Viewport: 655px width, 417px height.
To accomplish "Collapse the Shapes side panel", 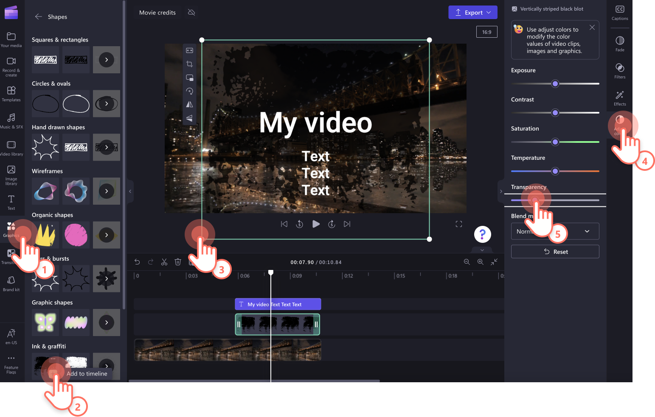I will click(x=130, y=191).
